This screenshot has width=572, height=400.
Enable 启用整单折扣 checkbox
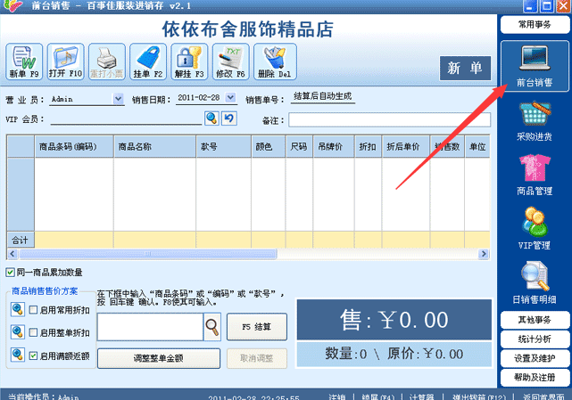tap(33, 332)
